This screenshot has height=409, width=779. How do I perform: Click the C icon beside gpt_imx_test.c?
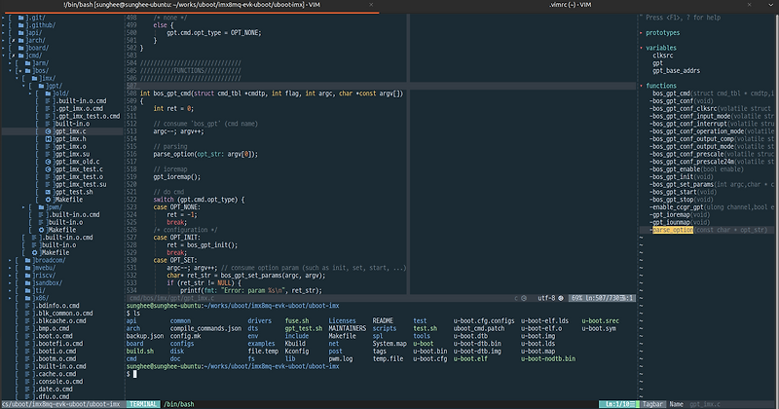pyautogui.click(x=48, y=169)
